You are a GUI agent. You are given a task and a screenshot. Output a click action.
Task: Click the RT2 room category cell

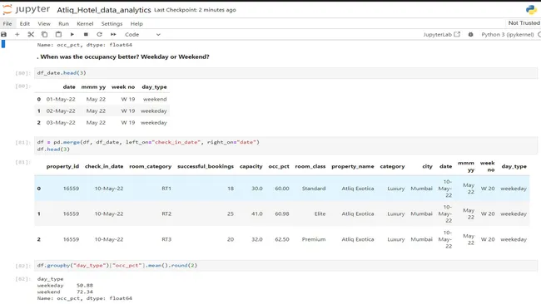[166, 213]
